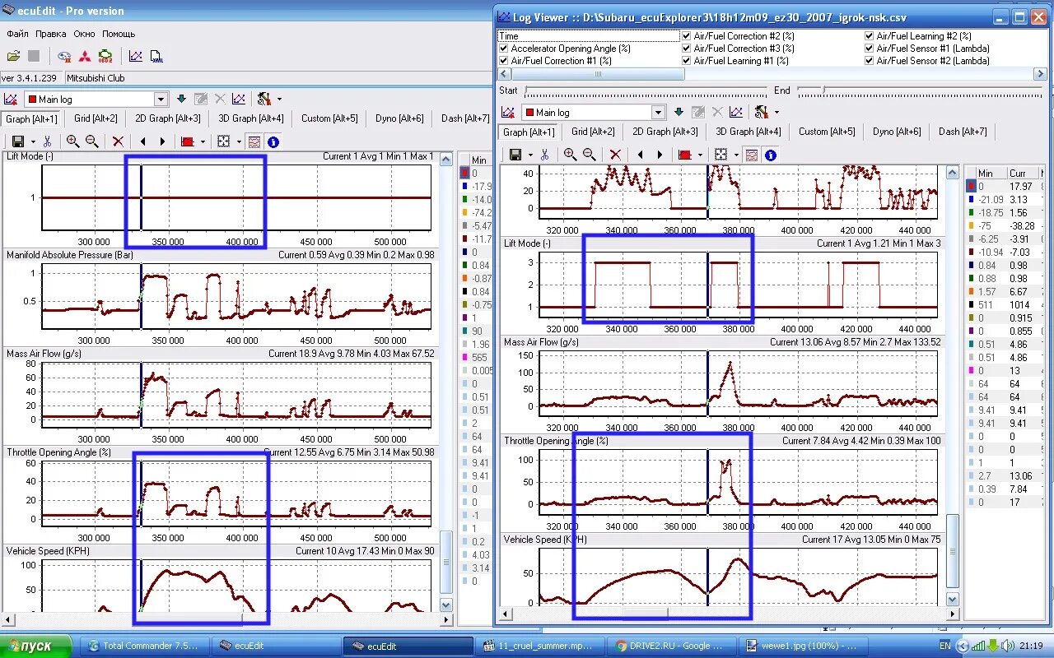Open the Правка menu

(51, 34)
